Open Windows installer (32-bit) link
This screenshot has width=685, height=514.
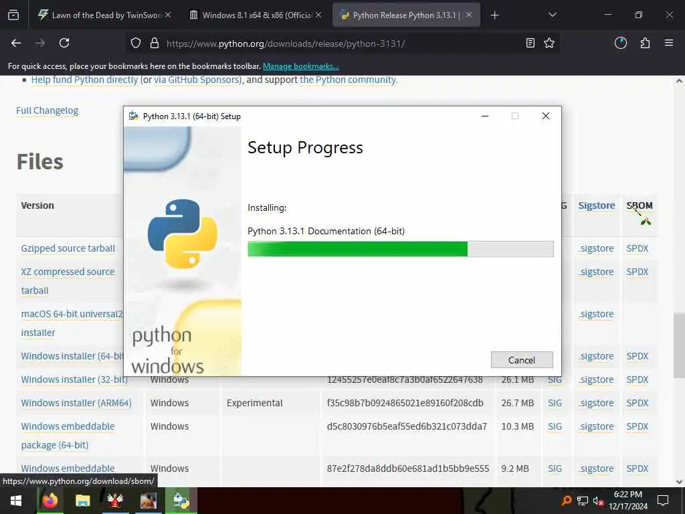pos(74,379)
